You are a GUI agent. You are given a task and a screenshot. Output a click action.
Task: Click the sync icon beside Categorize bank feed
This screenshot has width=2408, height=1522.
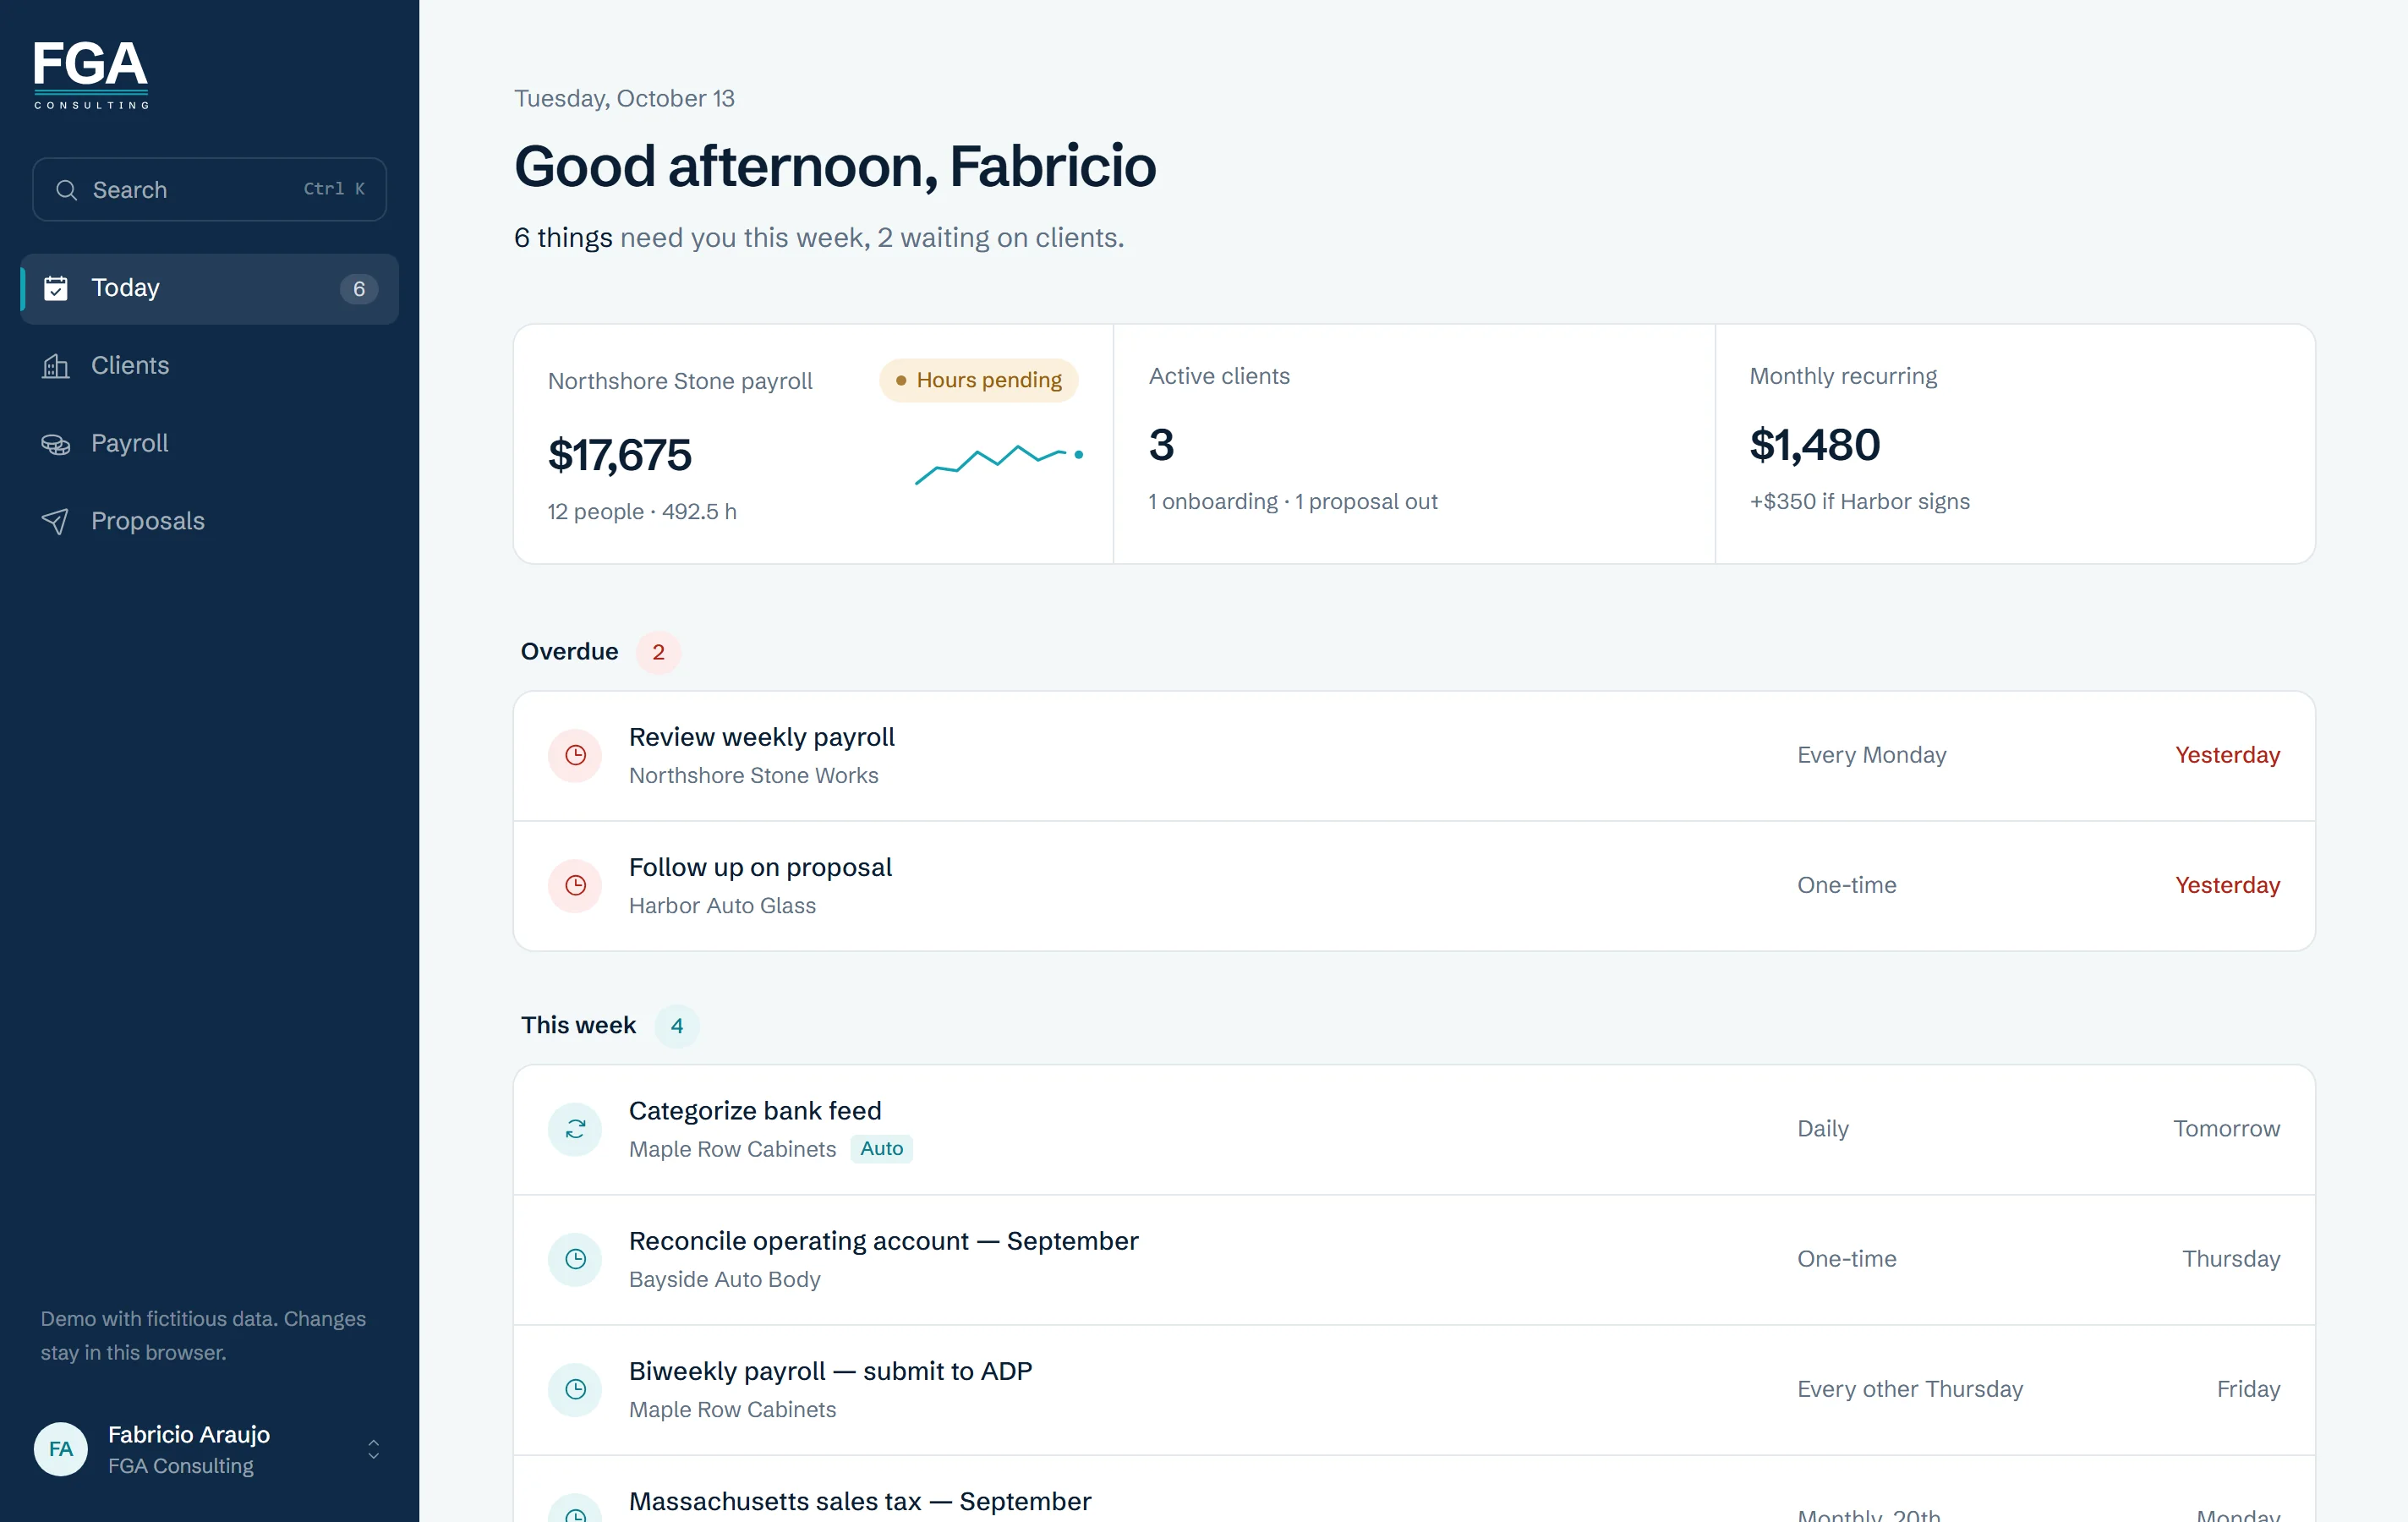pos(575,1129)
